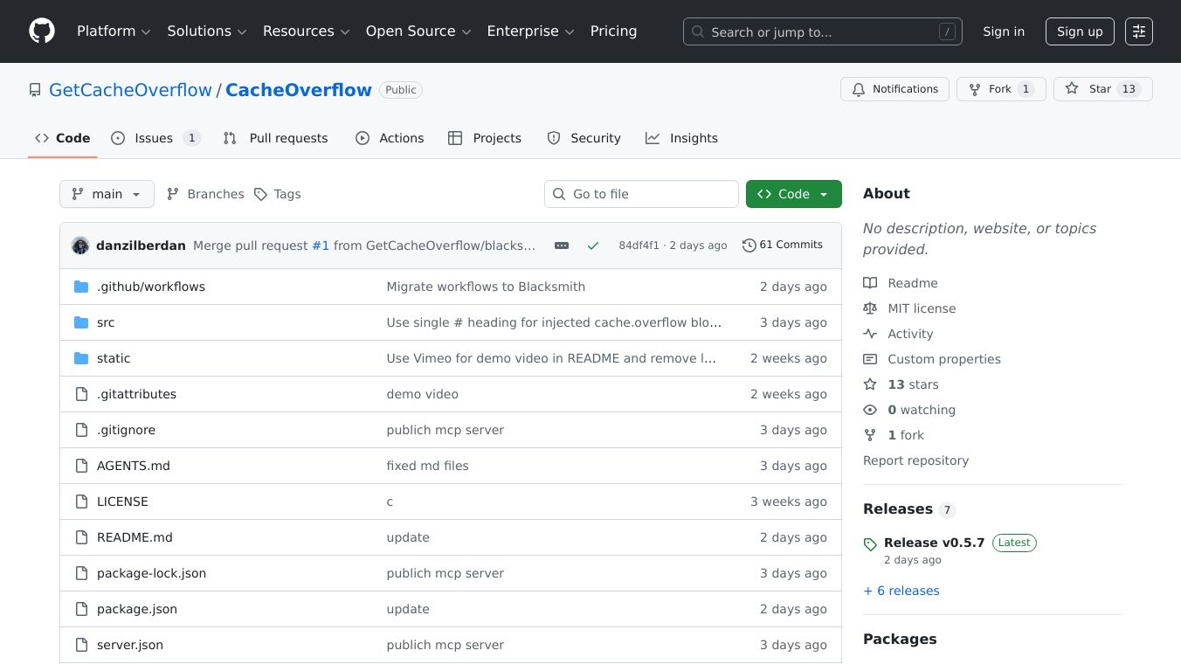
Task: Click the Sign up button
Action: (x=1080, y=31)
